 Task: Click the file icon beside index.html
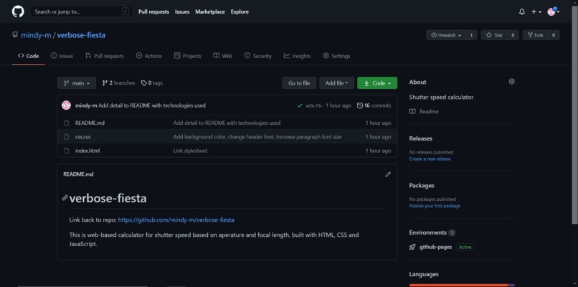pyautogui.click(x=67, y=151)
